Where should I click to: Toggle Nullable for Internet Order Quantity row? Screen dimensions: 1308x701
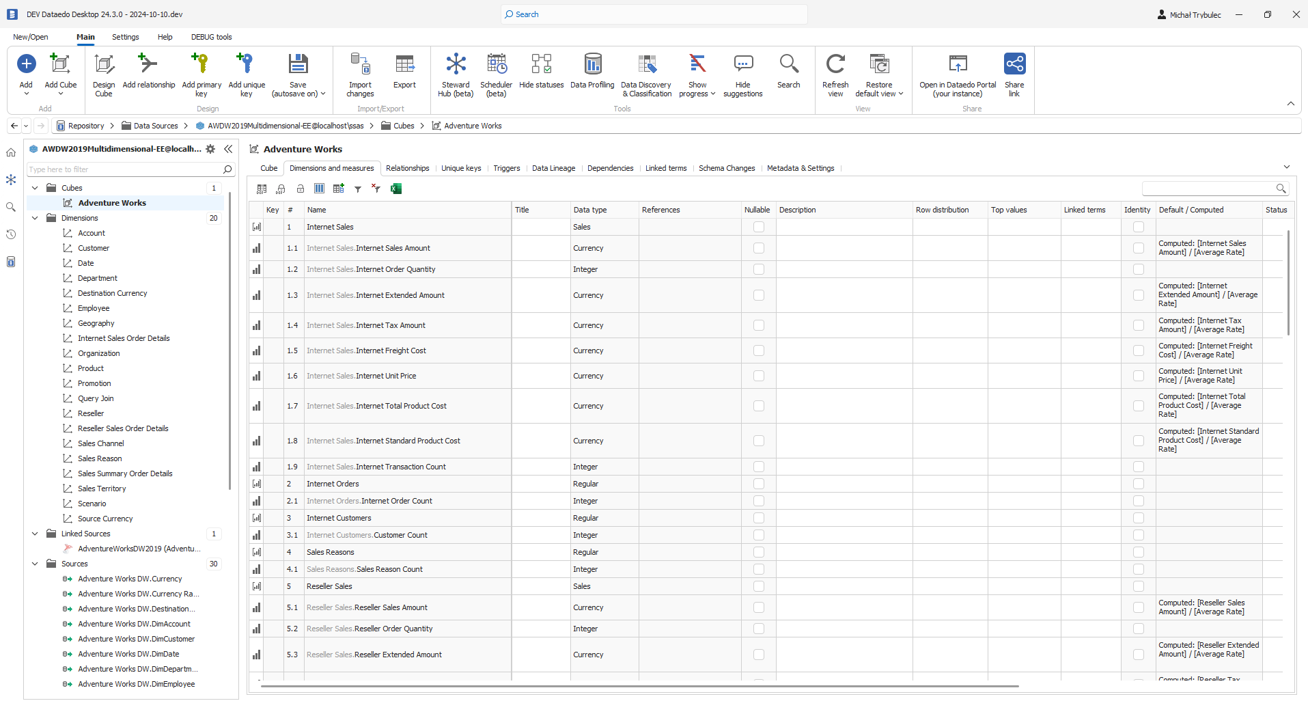758,269
